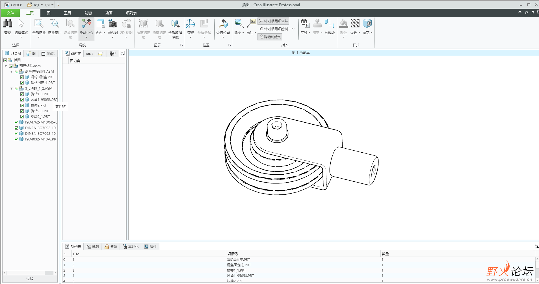Activate the 旋转中心 rotation center tool

pos(86,24)
